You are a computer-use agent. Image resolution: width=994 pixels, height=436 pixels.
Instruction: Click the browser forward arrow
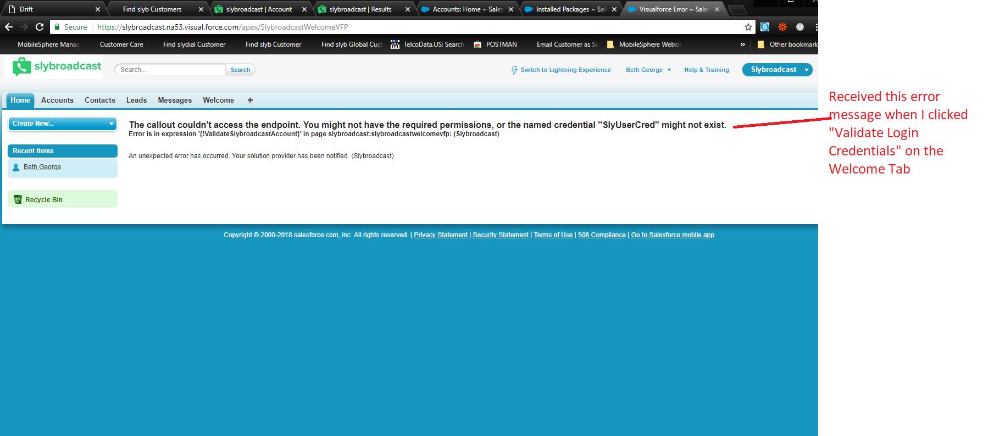[x=24, y=27]
